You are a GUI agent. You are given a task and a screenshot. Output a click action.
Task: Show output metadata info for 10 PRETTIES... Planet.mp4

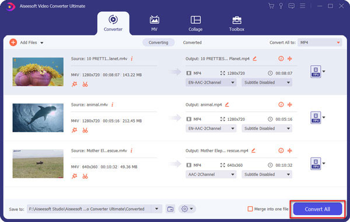point(281,59)
